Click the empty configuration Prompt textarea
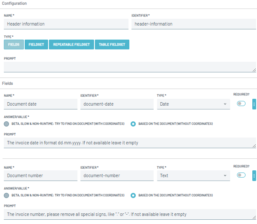The image size is (257, 224). tap(130, 67)
